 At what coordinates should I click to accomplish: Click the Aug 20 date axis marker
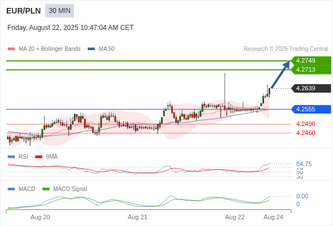click(40, 218)
